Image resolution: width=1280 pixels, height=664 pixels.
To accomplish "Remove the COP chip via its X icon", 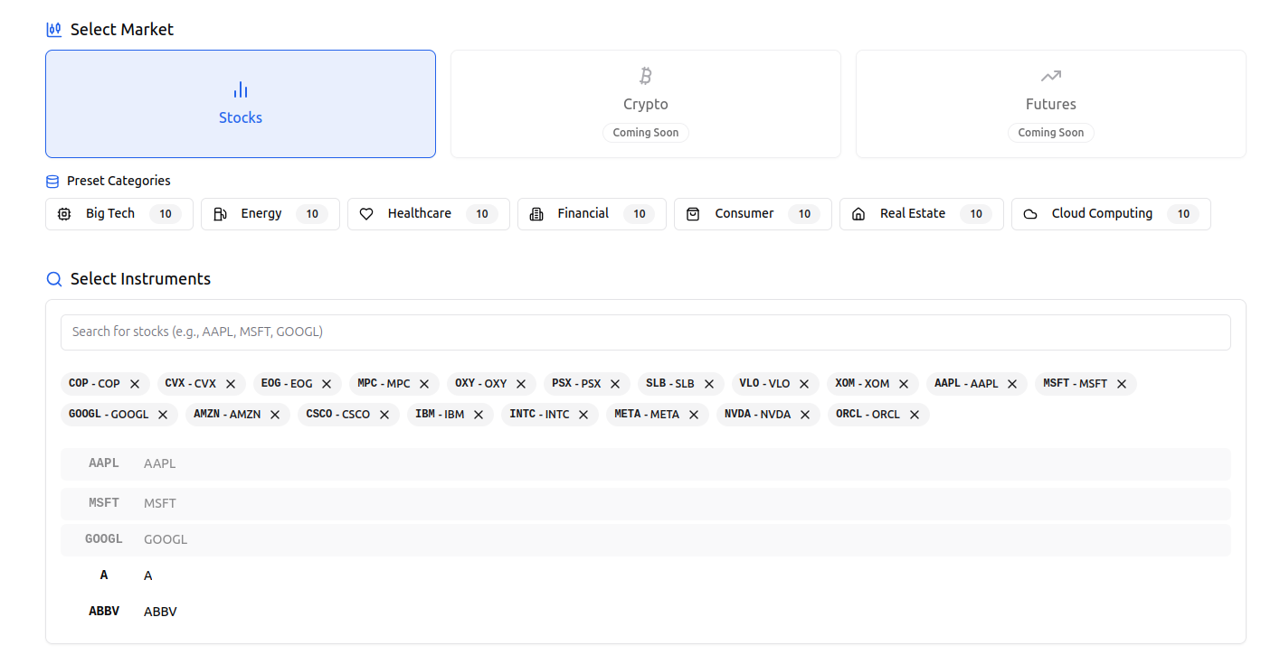I will pyautogui.click(x=135, y=384).
